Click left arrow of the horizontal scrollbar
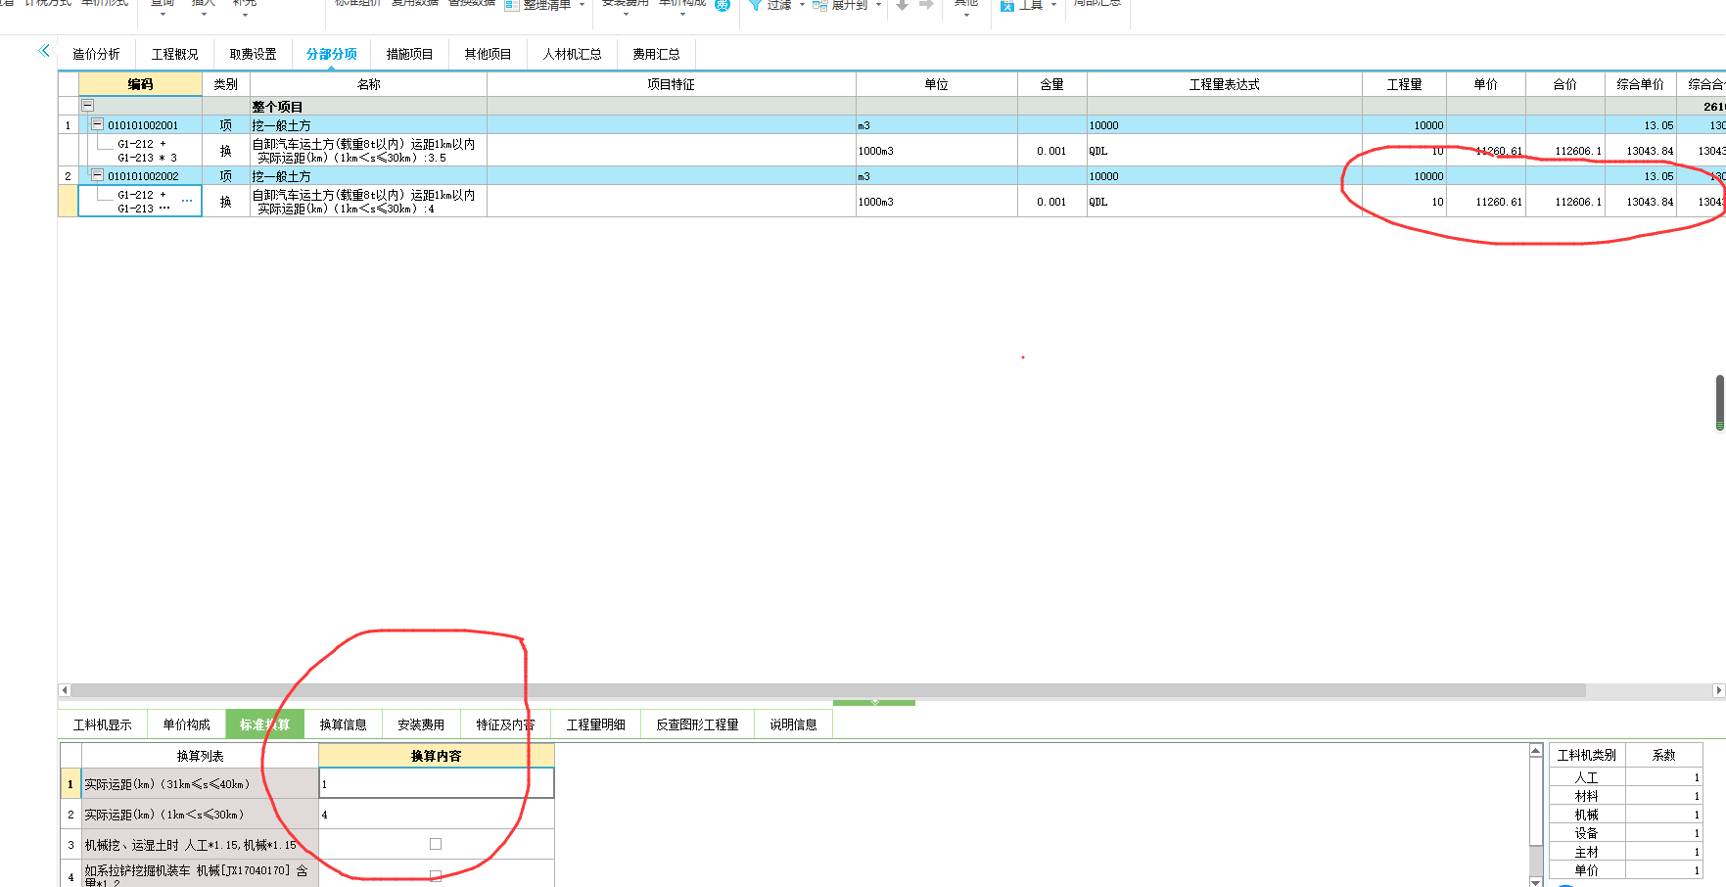 pyautogui.click(x=65, y=690)
